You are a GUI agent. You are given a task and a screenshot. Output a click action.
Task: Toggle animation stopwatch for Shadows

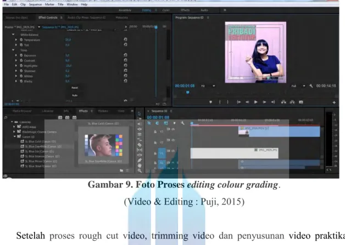(21, 71)
